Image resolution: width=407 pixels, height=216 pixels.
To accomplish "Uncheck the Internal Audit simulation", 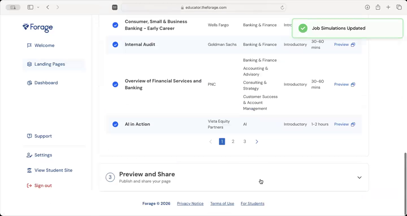I will [x=115, y=45].
